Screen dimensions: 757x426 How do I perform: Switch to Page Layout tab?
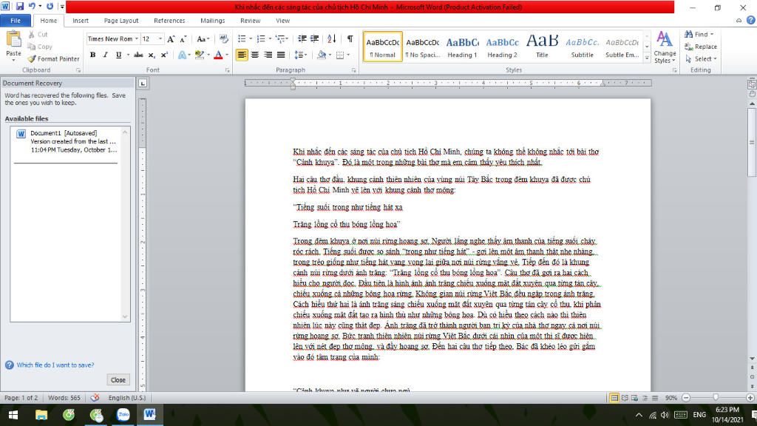tap(121, 20)
